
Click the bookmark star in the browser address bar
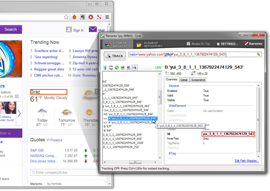click(66, 17)
